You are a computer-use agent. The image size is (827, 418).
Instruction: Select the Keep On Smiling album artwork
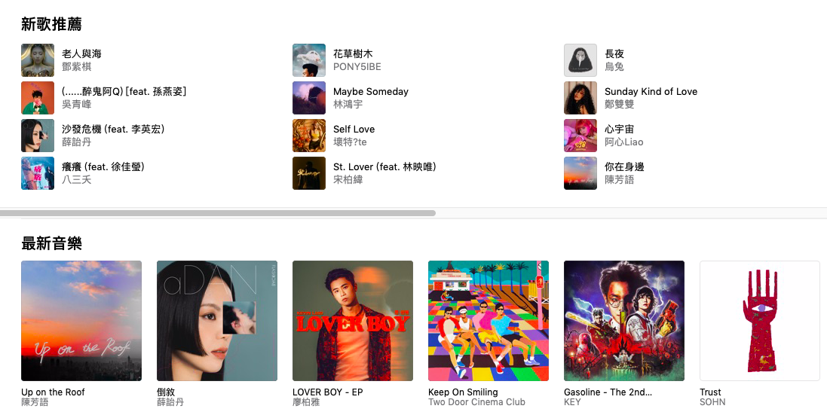[489, 321]
